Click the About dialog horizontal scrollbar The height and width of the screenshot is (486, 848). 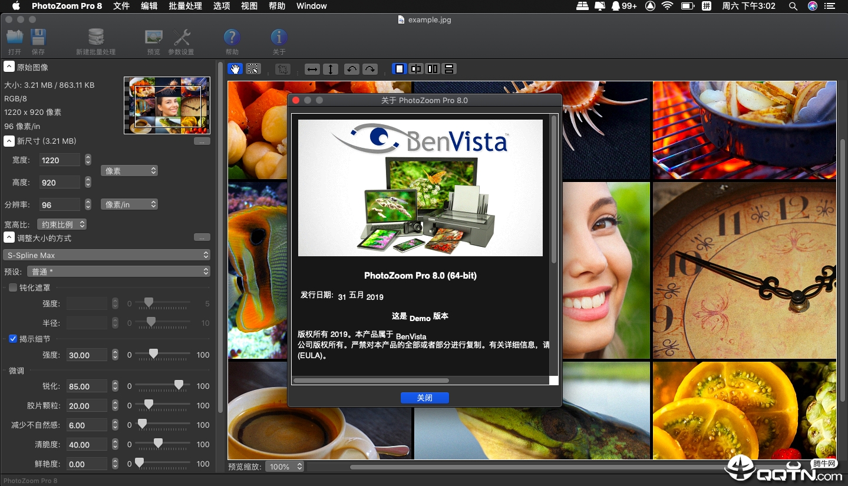(x=371, y=381)
